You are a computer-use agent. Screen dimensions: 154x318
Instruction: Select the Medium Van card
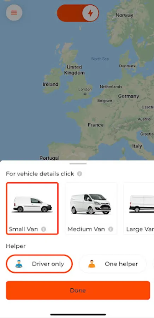91,208
